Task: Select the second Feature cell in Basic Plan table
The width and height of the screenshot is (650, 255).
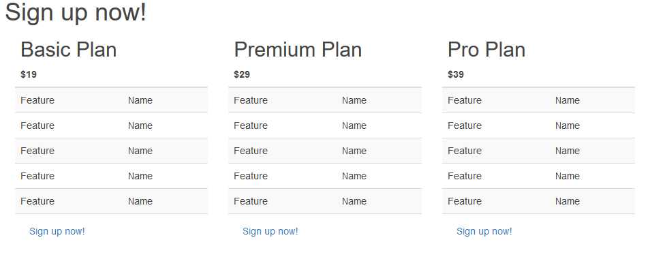Action: (x=37, y=125)
